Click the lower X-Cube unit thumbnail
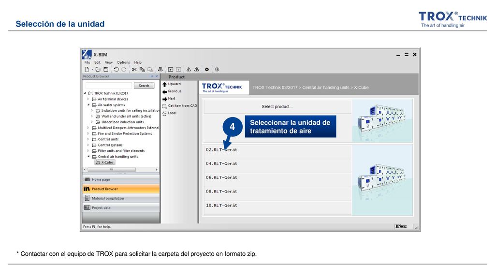Image resolution: width=495 pixels, height=279 pixels. click(x=382, y=180)
